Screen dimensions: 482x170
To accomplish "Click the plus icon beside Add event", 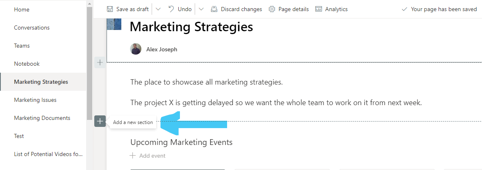I will pos(132,156).
